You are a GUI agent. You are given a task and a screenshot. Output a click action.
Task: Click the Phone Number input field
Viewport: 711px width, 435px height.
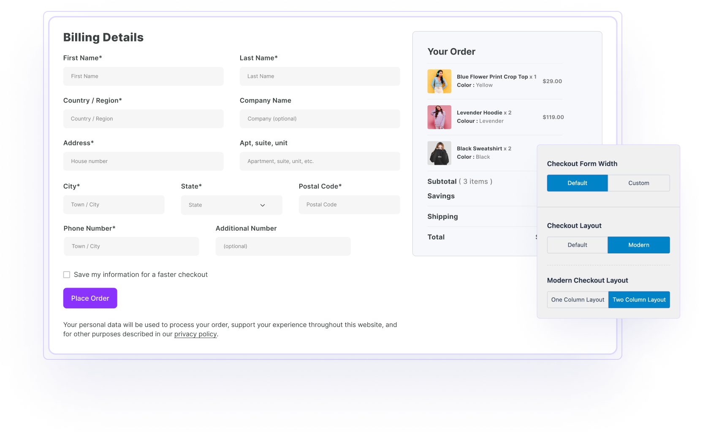click(x=131, y=246)
